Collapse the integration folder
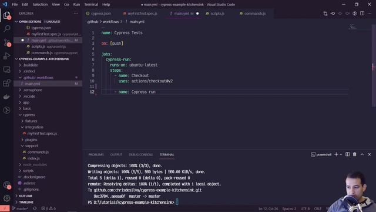 point(48,127)
